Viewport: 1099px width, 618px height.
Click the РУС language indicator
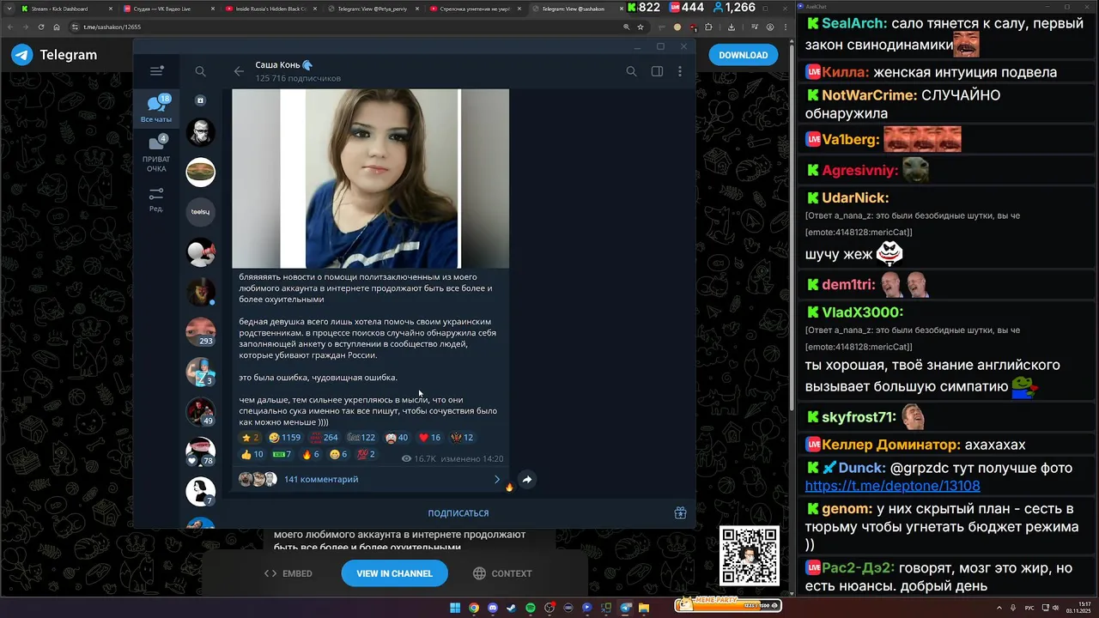(x=1029, y=608)
